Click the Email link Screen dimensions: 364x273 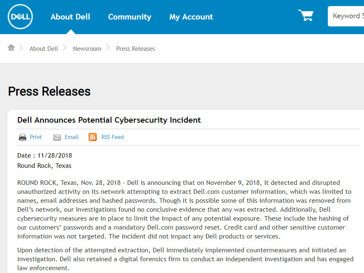pos(71,137)
